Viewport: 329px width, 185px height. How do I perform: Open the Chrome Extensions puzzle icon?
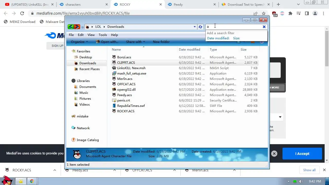290,13
